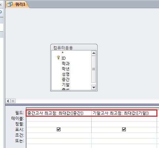Viewport: 159px width, 148px height.
Task: Click the field list vertical scrollbar thumb
Action: (94, 69)
